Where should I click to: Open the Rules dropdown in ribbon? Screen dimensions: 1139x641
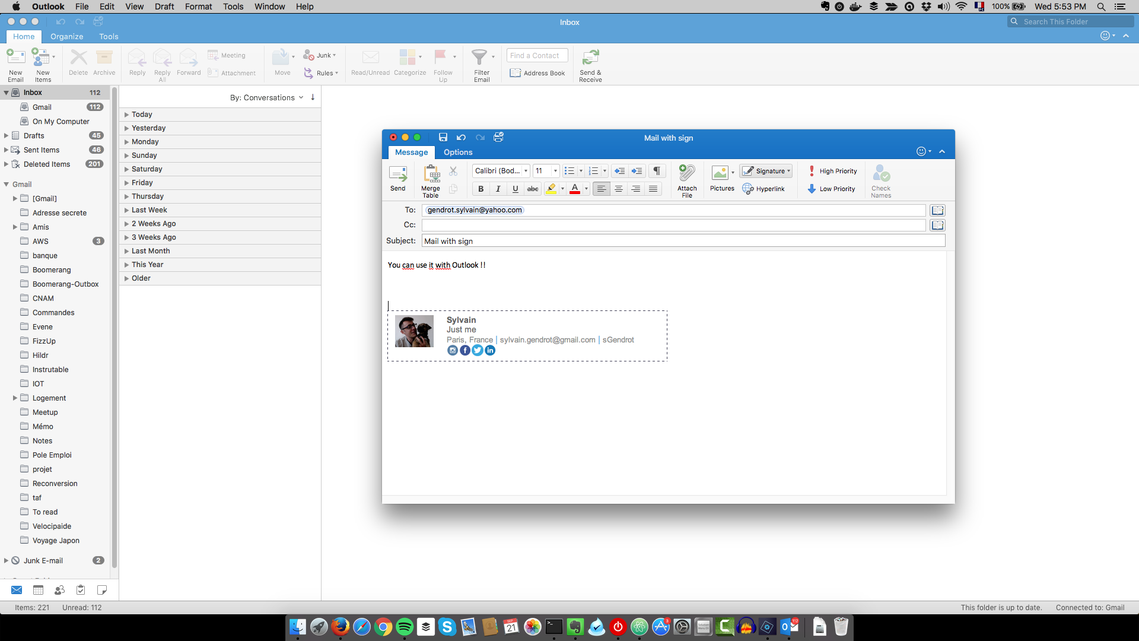[x=321, y=73]
